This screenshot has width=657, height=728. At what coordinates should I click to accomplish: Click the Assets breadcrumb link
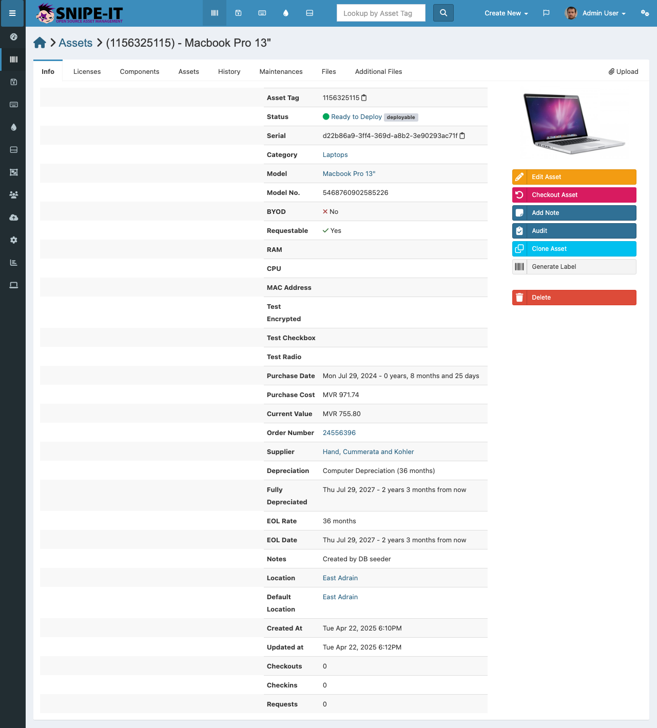[75, 43]
